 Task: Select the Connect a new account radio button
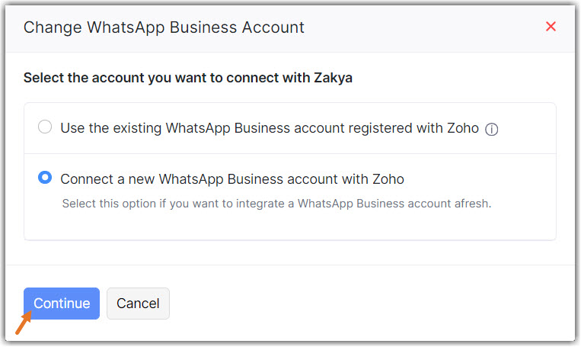click(45, 178)
